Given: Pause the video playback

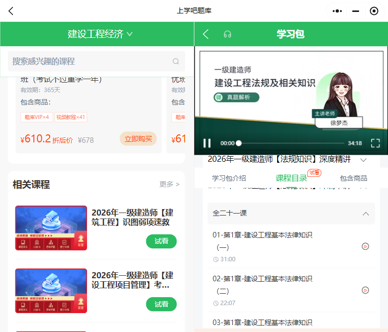Looking at the screenshot, I should click(x=207, y=143).
